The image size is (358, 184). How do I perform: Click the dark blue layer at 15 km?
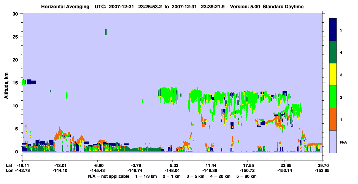pos(31,82)
